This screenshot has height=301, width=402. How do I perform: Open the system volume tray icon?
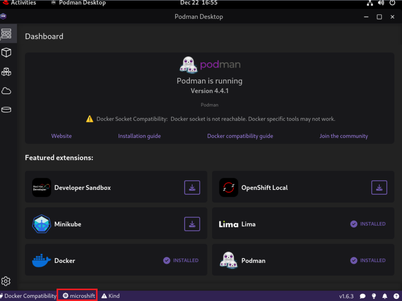[x=381, y=3]
